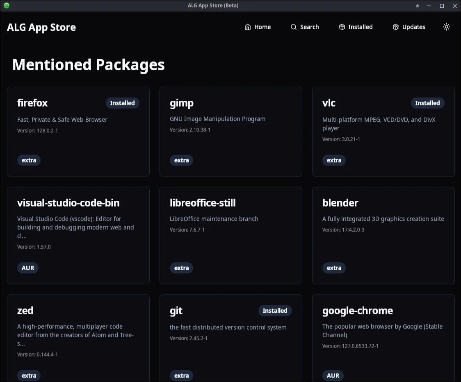This screenshot has height=382, width=461.
Task: Click the AUR tag on visual-studio-code-bin card
Action: [x=27, y=268]
